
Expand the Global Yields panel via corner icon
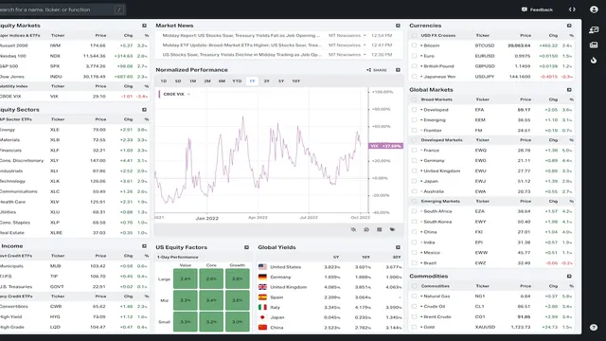[398, 247]
